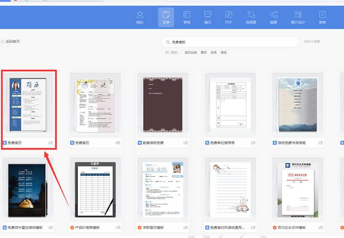
Task: Click the 表单 form category icon
Action: (x=322, y=17)
